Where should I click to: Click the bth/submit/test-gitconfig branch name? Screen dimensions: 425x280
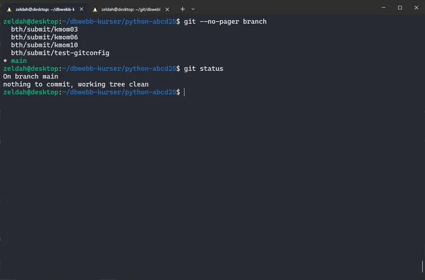60,53
